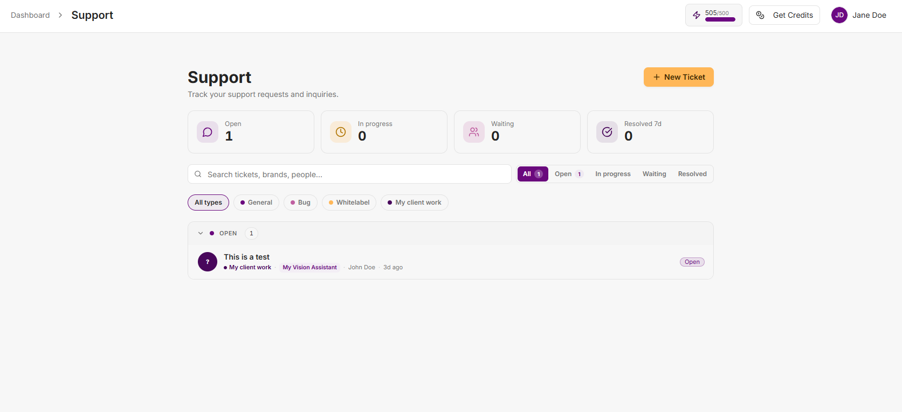The width and height of the screenshot is (902, 412).
Task: Click the speech bubble icon in Open card
Action: coord(208,132)
